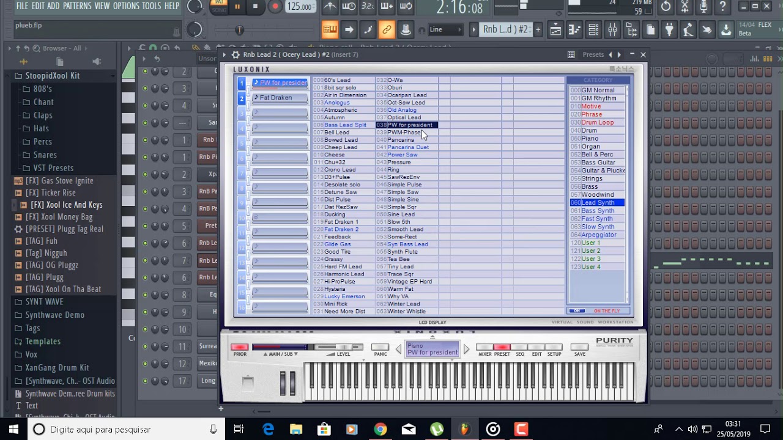Click the record button
The width and height of the screenshot is (783, 440).
coord(275,7)
